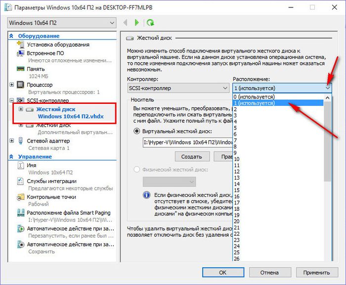The image size is (346, 285).
Task: Click the Network adapter (Сетевой адаптер) icon
Action: [x=21, y=141]
